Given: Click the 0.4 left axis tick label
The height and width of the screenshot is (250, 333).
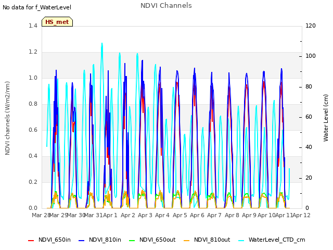Looking at the screenshot, I should pos(33,156).
